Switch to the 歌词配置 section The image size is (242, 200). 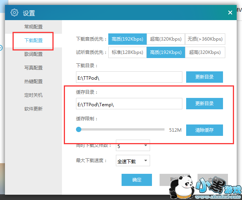coord(33,54)
